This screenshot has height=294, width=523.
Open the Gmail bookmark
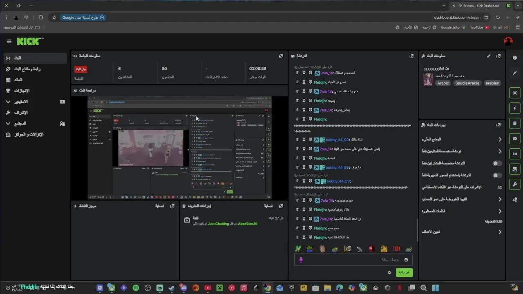click(x=500, y=27)
